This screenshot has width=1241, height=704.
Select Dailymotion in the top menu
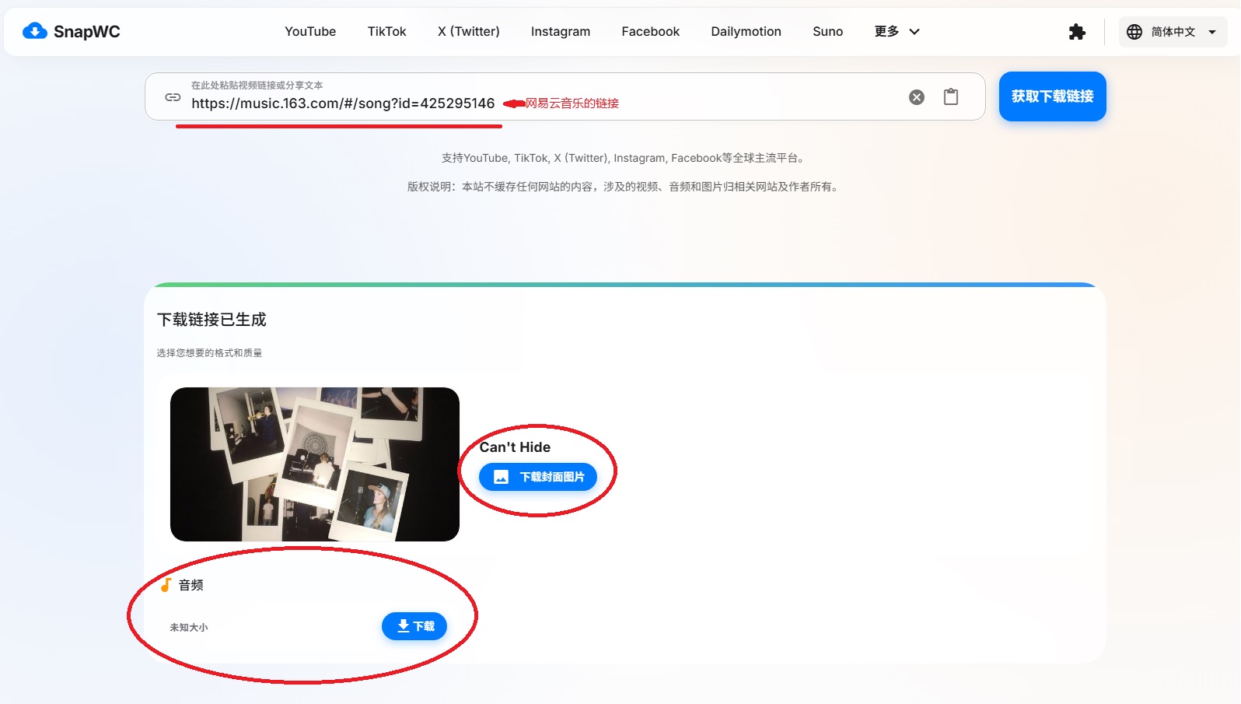[746, 32]
